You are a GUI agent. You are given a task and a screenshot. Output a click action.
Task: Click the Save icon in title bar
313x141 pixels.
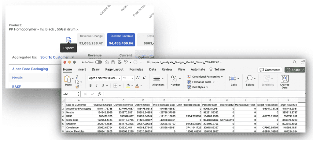tap(113, 62)
